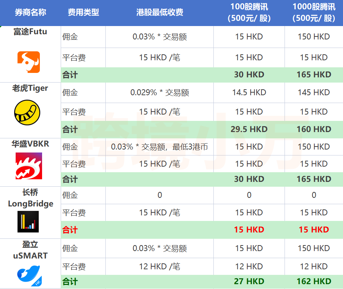Click the 券商名称 column header
The height and width of the screenshot is (289, 343).
click(x=31, y=12)
